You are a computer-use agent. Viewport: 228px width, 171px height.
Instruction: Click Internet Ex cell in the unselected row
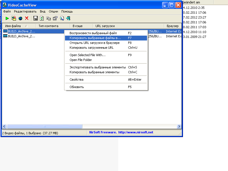click(x=174, y=36)
